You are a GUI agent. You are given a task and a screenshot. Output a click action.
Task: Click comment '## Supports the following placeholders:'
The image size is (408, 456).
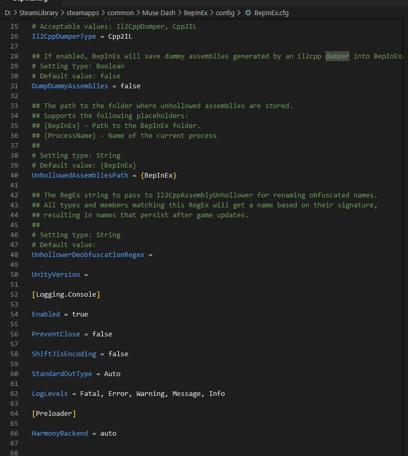tap(110, 116)
